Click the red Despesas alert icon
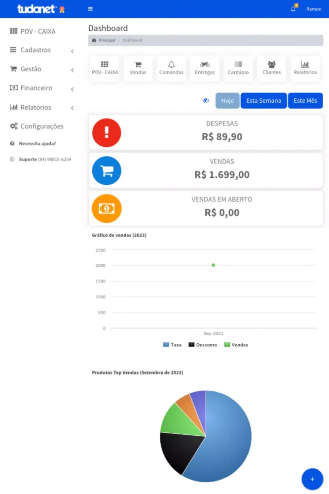Image resolution: width=329 pixels, height=494 pixels. (x=107, y=132)
